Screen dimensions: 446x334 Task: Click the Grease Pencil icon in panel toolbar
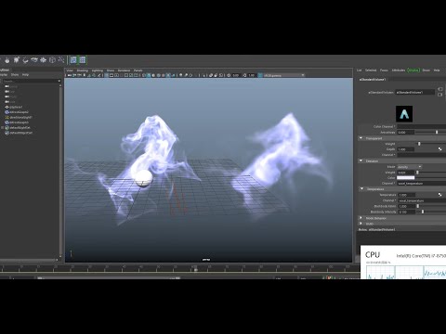(99, 75)
